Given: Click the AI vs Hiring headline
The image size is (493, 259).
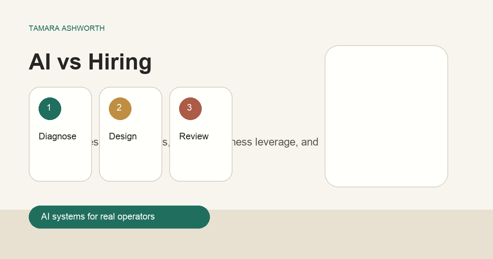Looking at the screenshot, I should (x=90, y=62).
